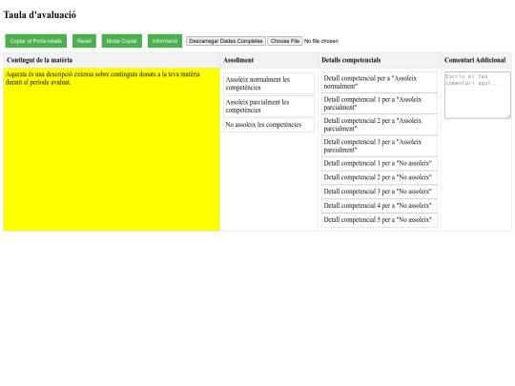This screenshot has height=386, width=515.
Task: Click Detall competencial 3 per a "No assoleix"
Action: click(380, 192)
